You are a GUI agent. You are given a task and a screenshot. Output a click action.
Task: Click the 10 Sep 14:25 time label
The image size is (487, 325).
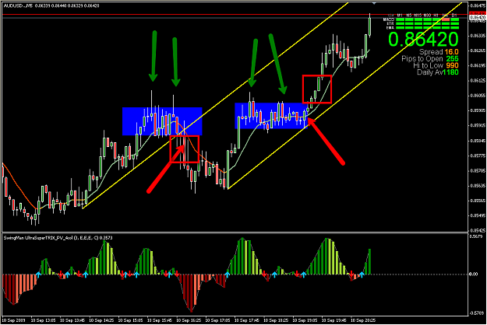[101, 320]
